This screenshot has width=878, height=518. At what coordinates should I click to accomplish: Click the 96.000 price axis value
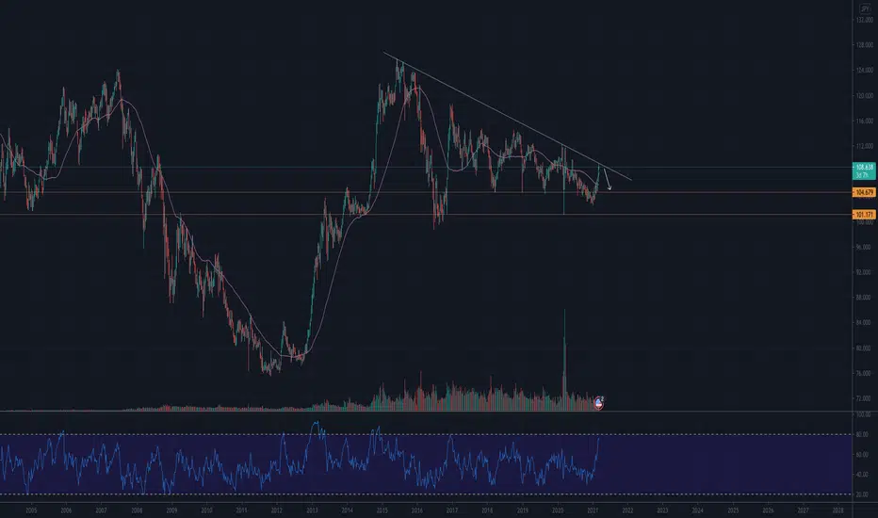864,247
